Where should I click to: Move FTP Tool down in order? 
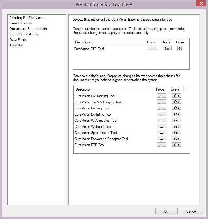[x=179, y=50]
